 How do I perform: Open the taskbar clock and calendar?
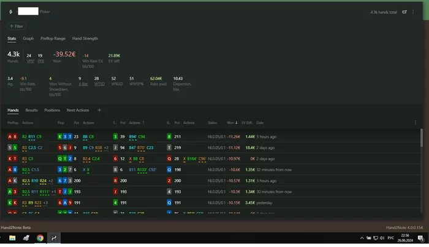tap(405, 238)
